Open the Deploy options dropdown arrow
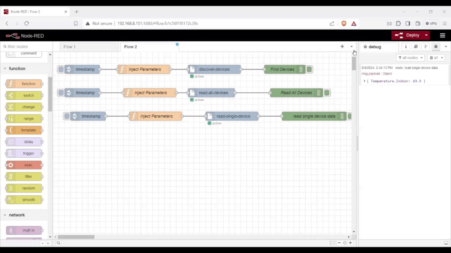 [x=427, y=35]
